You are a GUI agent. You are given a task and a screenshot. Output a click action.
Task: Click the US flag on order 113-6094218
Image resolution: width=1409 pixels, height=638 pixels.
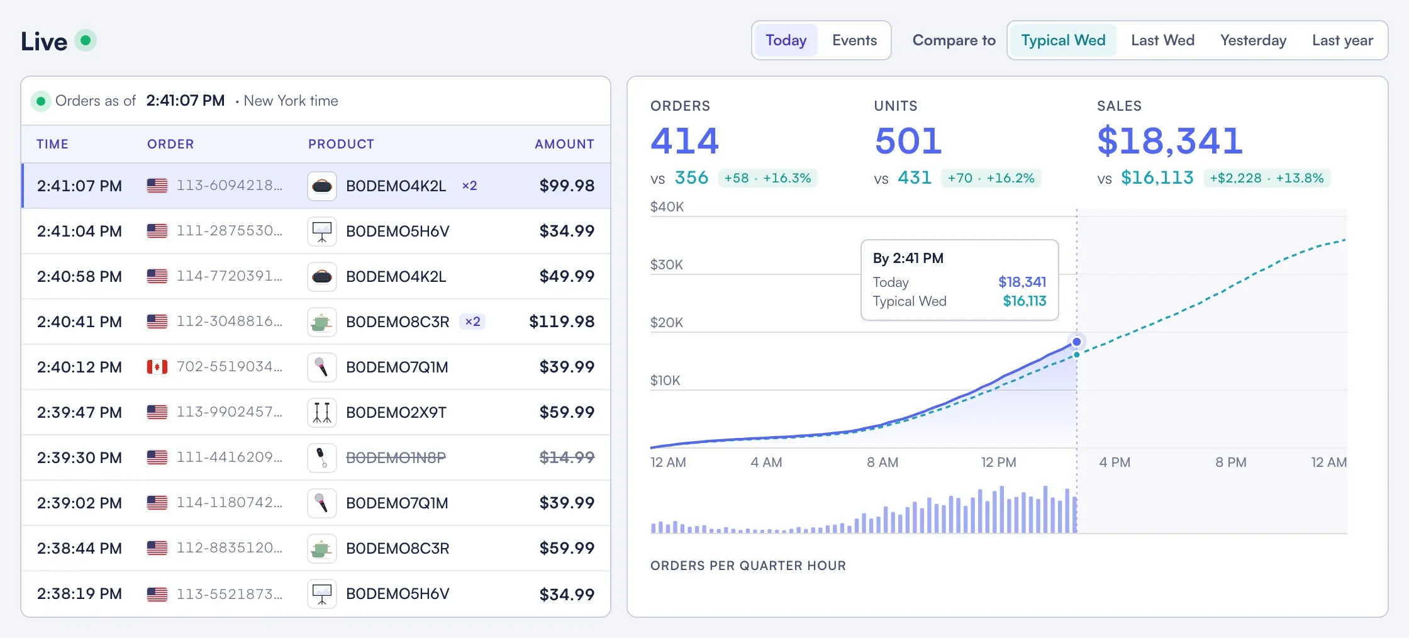click(157, 186)
